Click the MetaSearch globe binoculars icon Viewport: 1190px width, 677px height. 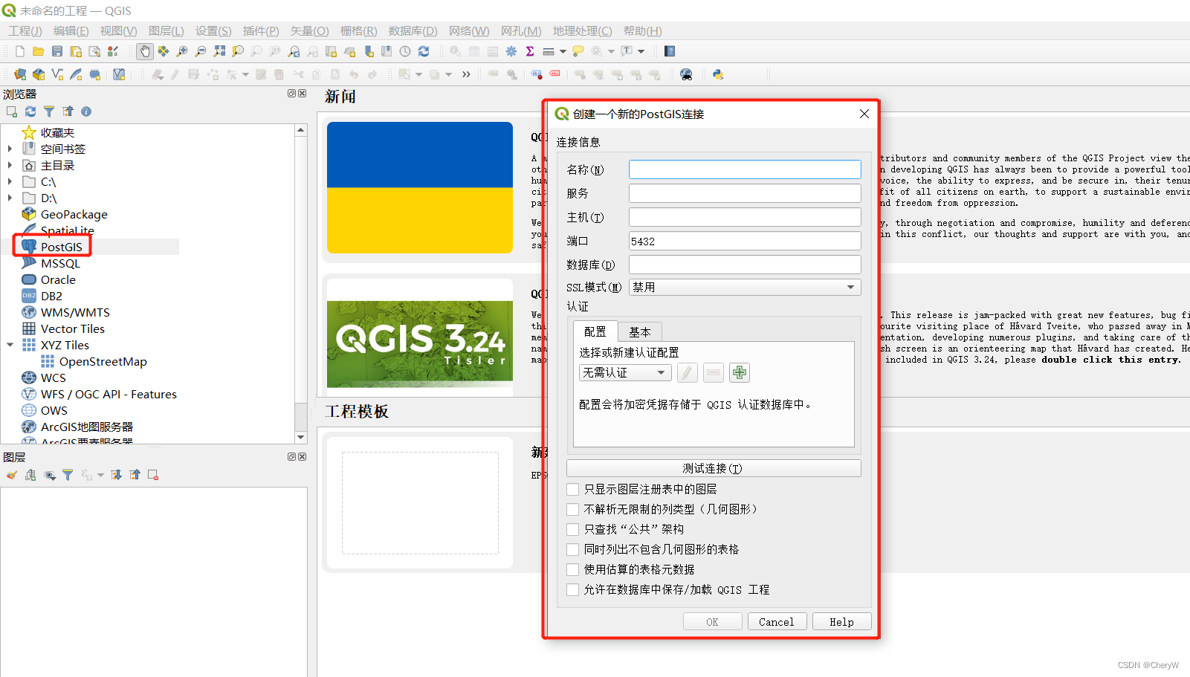686,74
